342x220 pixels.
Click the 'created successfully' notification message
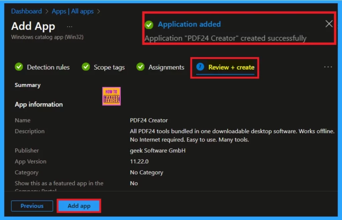(225, 38)
